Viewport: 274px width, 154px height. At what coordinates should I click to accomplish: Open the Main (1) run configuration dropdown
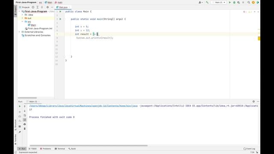pyautogui.click(x=219, y=3)
